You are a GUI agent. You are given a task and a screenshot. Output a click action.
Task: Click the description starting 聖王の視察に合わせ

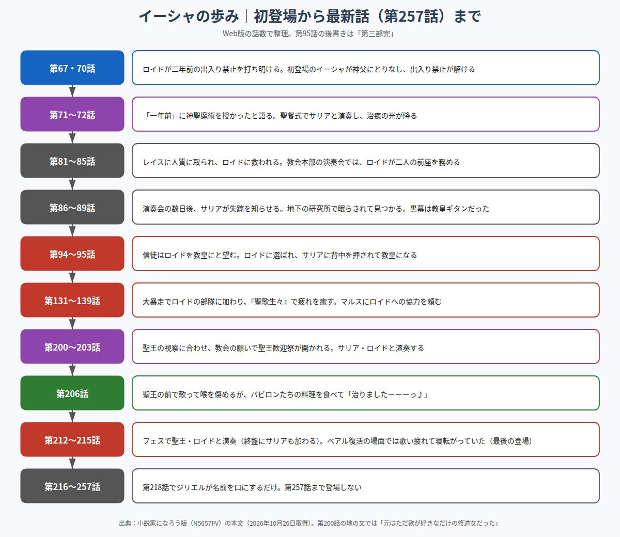point(366,346)
